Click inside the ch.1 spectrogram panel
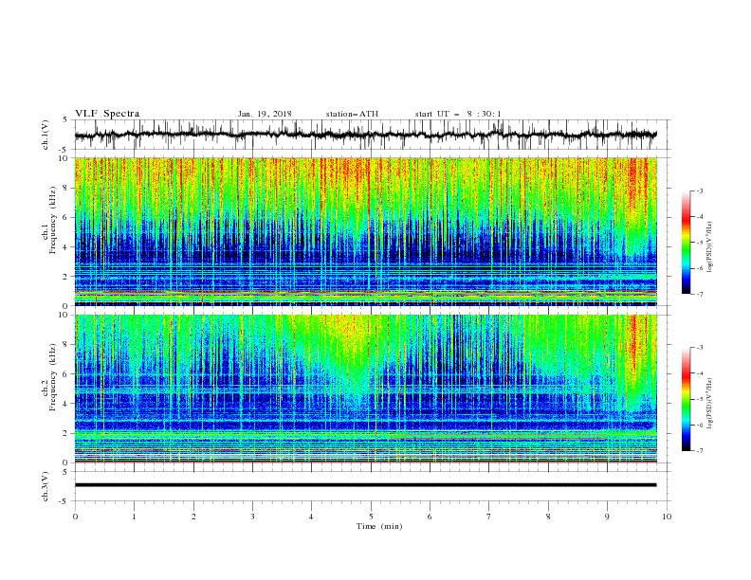The height and width of the screenshot is (580, 751). pos(366,231)
